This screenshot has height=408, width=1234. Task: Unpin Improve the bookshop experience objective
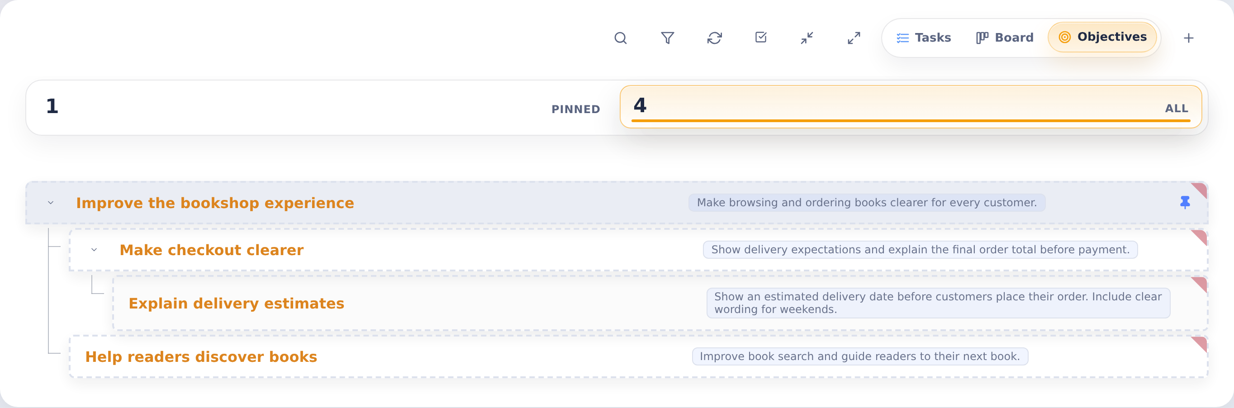1185,203
